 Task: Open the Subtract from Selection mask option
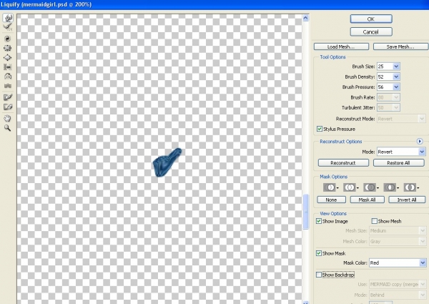[x=371, y=187]
